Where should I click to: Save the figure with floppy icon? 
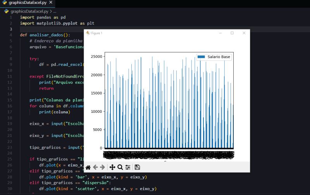click(x=137, y=167)
